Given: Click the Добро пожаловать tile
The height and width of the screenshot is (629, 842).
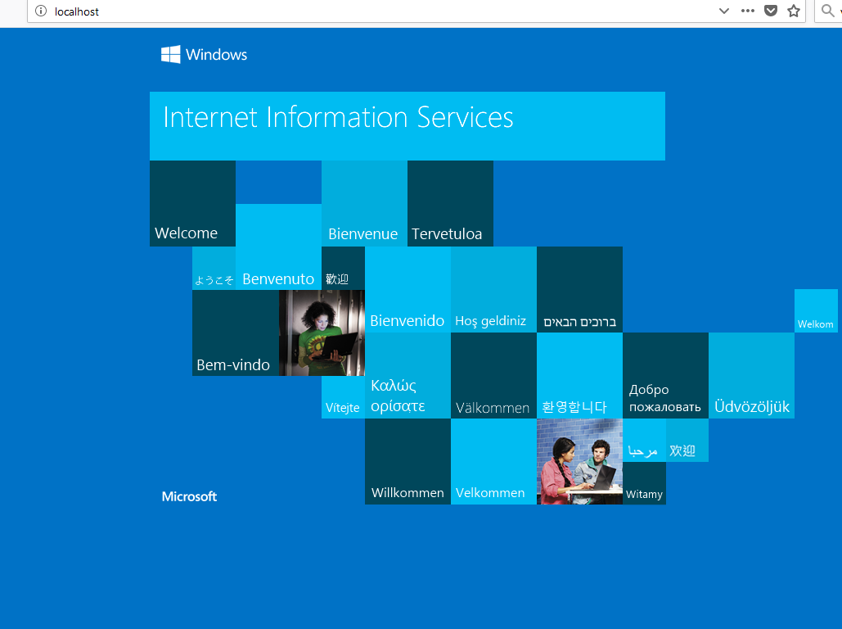Looking at the screenshot, I should tap(665, 375).
